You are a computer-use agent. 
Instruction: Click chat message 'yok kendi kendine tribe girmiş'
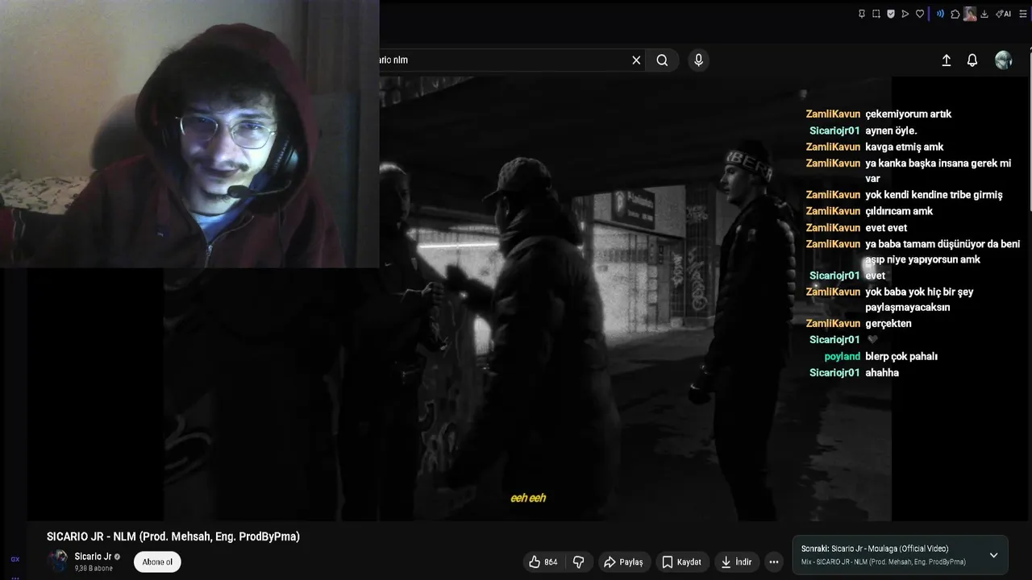pos(934,195)
